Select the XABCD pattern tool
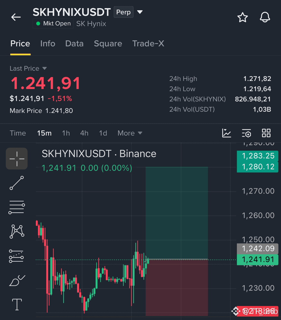281x320 pixels. (17, 232)
